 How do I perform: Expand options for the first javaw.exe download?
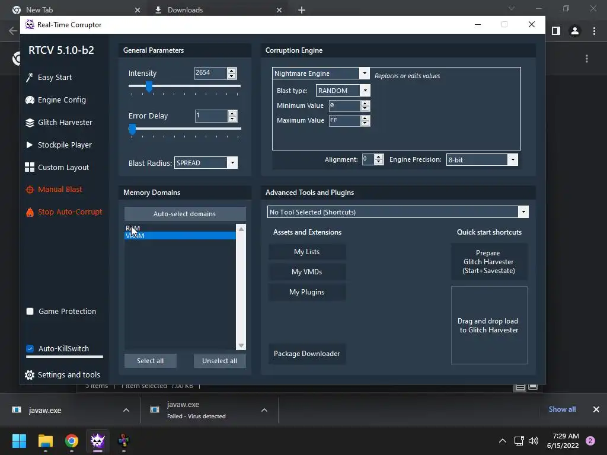pos(126,410)
